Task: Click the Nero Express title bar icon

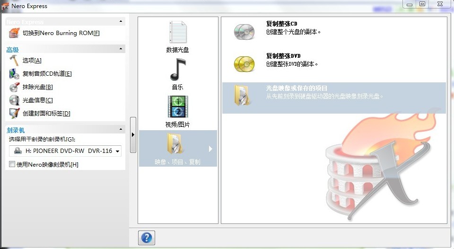Action: [5, 6]
